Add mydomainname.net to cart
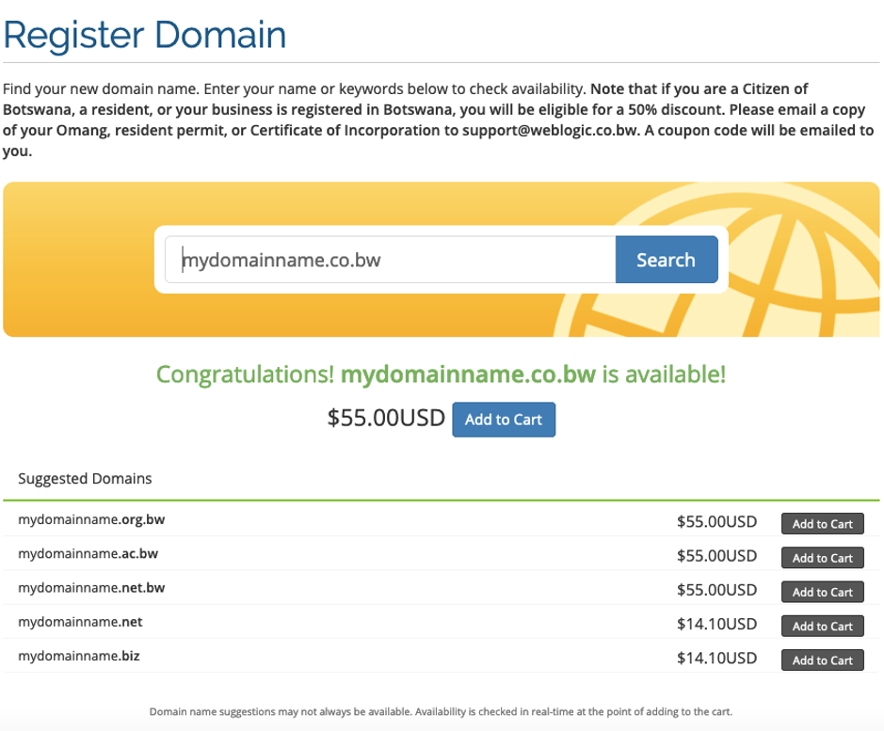This screenshot has width=884, height=731. [x=822, y=626]
